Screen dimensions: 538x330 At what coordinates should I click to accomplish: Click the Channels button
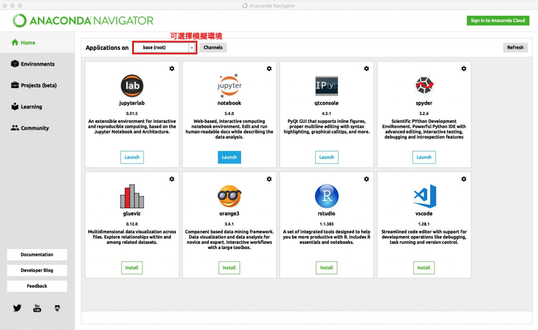213,47
